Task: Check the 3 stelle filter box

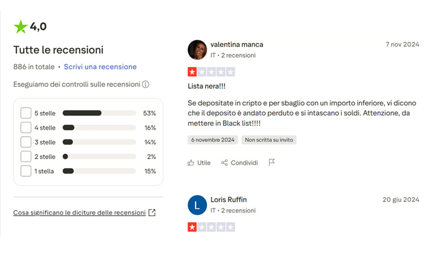Action: point(26,142)
